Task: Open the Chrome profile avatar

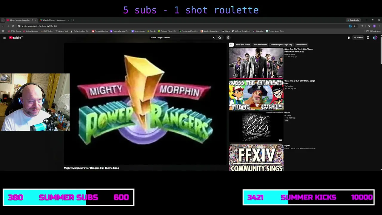Action: point(374,26)
